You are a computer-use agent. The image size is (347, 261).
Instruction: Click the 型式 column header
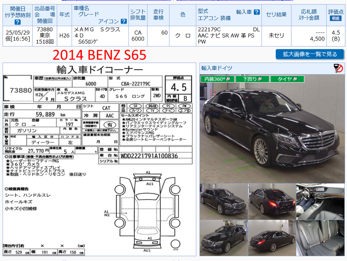point(203,11)
